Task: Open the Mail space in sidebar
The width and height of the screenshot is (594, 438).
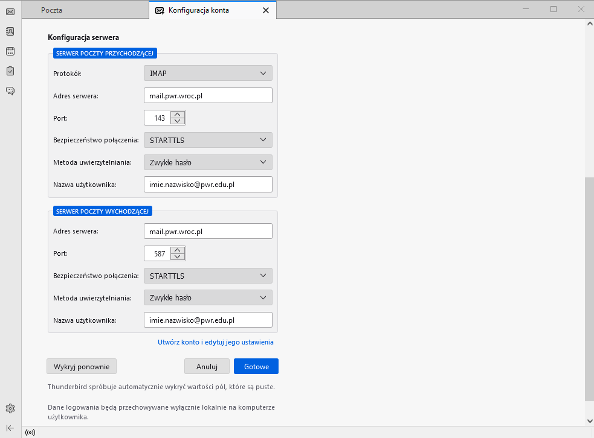Action: (10, 11)
